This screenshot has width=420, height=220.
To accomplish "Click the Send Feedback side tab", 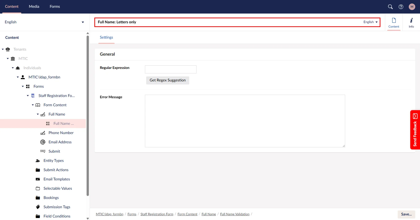I will pyautogui.click(x=415, y=130).
